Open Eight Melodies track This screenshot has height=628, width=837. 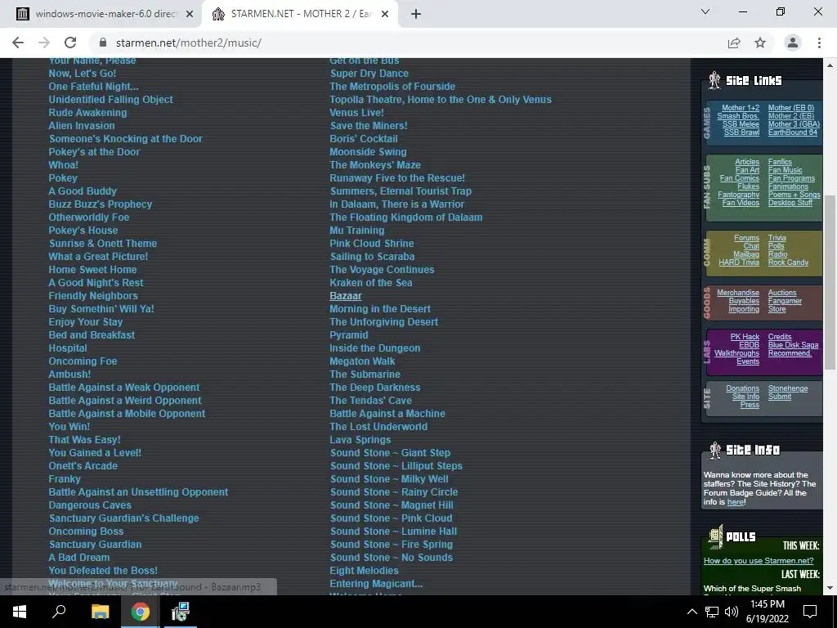(x=364, y=570)
